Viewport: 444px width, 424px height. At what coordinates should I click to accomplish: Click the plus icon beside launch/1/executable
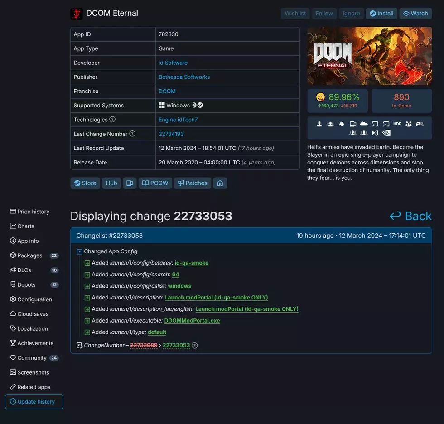(x=87, y=321)
